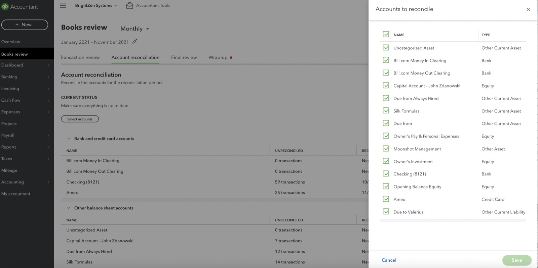The width and height of the screenshot is (538, 268).
Task: Open Capital Account - John Zdanowski table row
Action: 100,241
